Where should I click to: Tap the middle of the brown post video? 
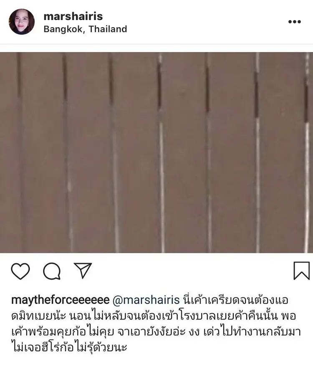(156, 152)
